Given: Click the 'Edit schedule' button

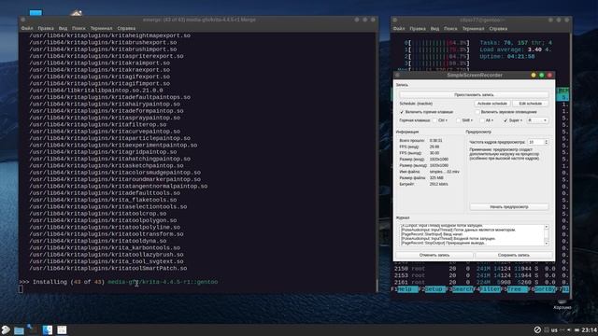Looking at the screenshot, I should tap(530, 104).
